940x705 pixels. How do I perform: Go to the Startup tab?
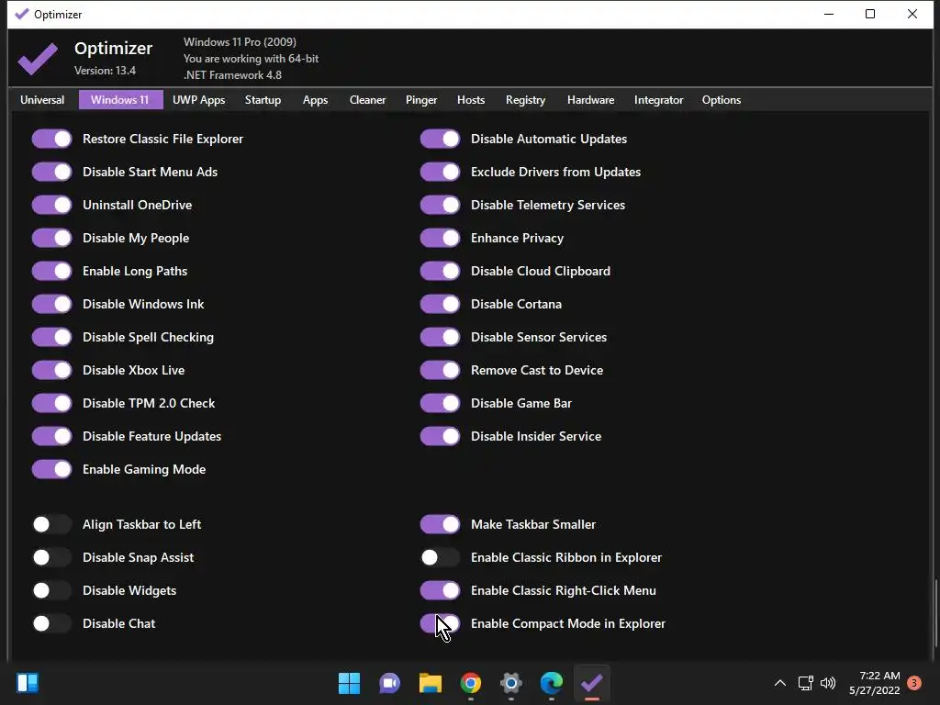263,100
